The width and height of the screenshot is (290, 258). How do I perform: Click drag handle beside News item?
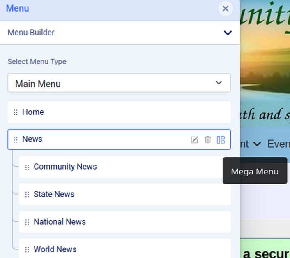point(16,140)
